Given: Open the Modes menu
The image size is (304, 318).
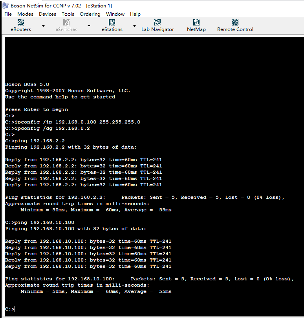Looking at the screenshot, I should click(26, 14).
